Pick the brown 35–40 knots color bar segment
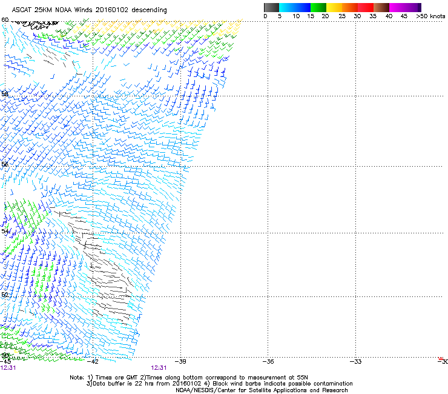This screenshot has height=394, width=448. tap(381, 7)
